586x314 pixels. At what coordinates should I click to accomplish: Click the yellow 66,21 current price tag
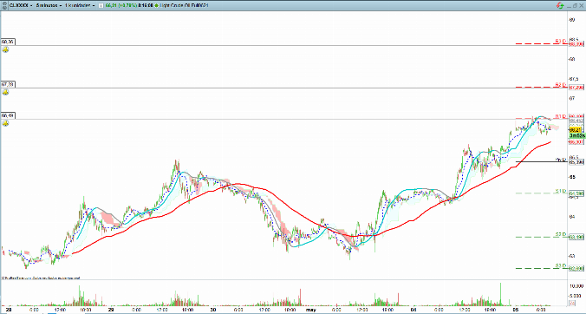pos(576,130)
